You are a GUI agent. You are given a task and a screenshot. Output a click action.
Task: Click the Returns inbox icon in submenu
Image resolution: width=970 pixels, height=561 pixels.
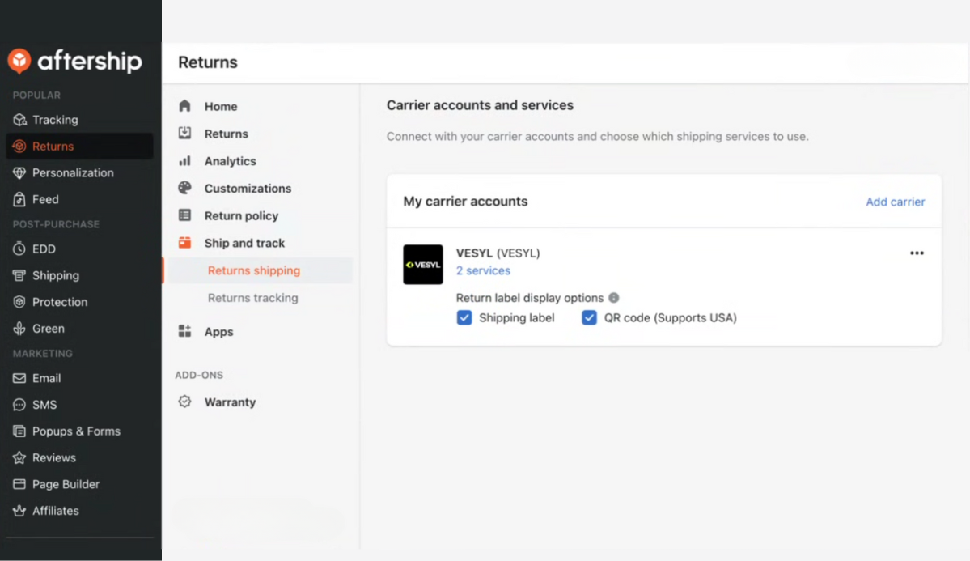(x=184, y=133)
